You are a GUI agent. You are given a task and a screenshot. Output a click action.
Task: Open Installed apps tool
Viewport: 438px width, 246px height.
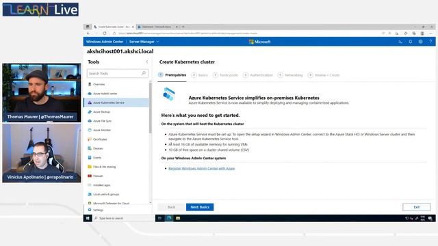click(117, 185)
